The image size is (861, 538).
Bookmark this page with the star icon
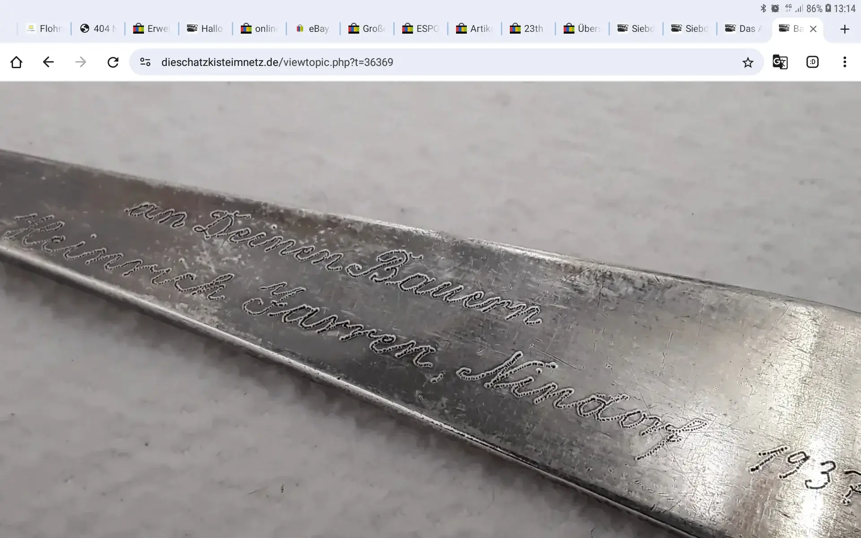click(748, 62)
